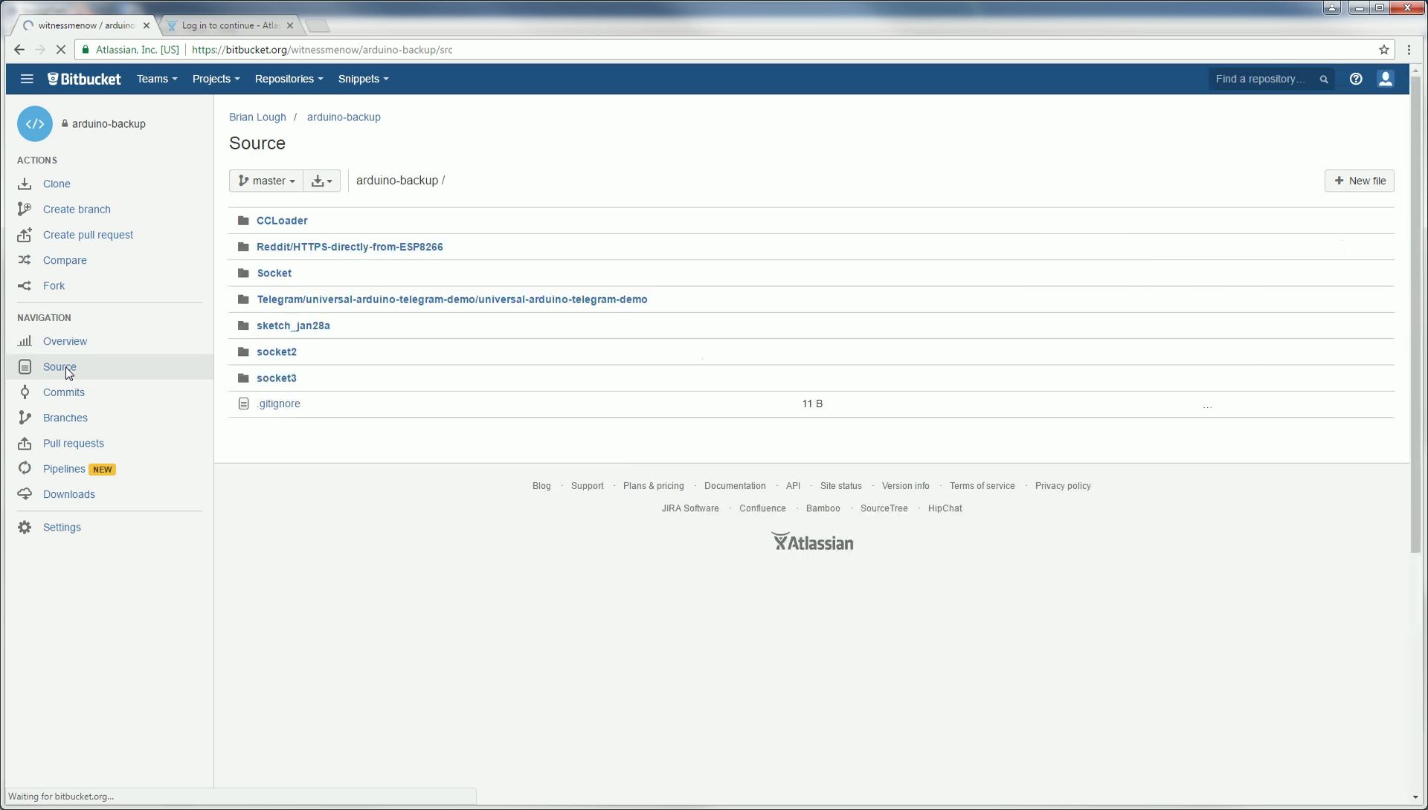Click the Compare shuffle icon

pos(25,260)
